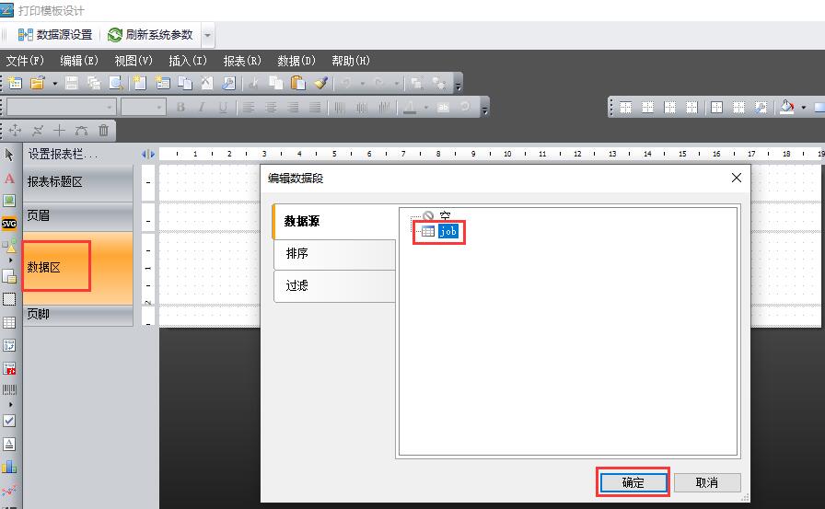825x509 pixels.
Task: Open the font name combo box
Action: tap(60, 108)
